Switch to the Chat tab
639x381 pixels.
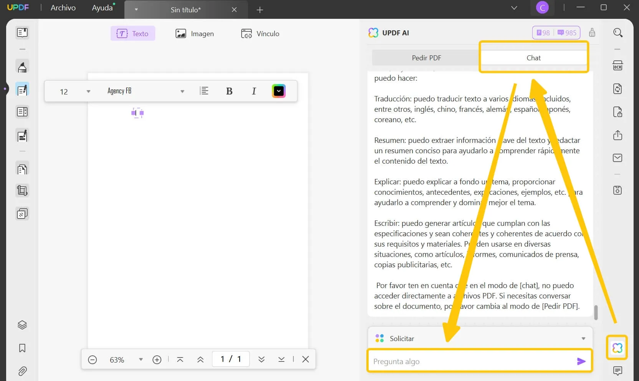[533, 58]
